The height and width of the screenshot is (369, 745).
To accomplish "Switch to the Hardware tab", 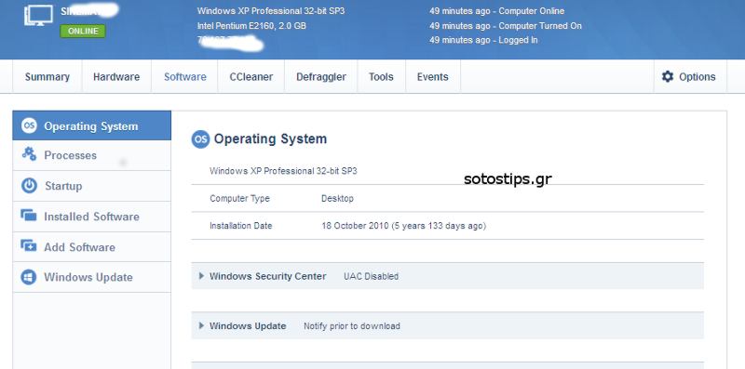I will tap(116, 77).
